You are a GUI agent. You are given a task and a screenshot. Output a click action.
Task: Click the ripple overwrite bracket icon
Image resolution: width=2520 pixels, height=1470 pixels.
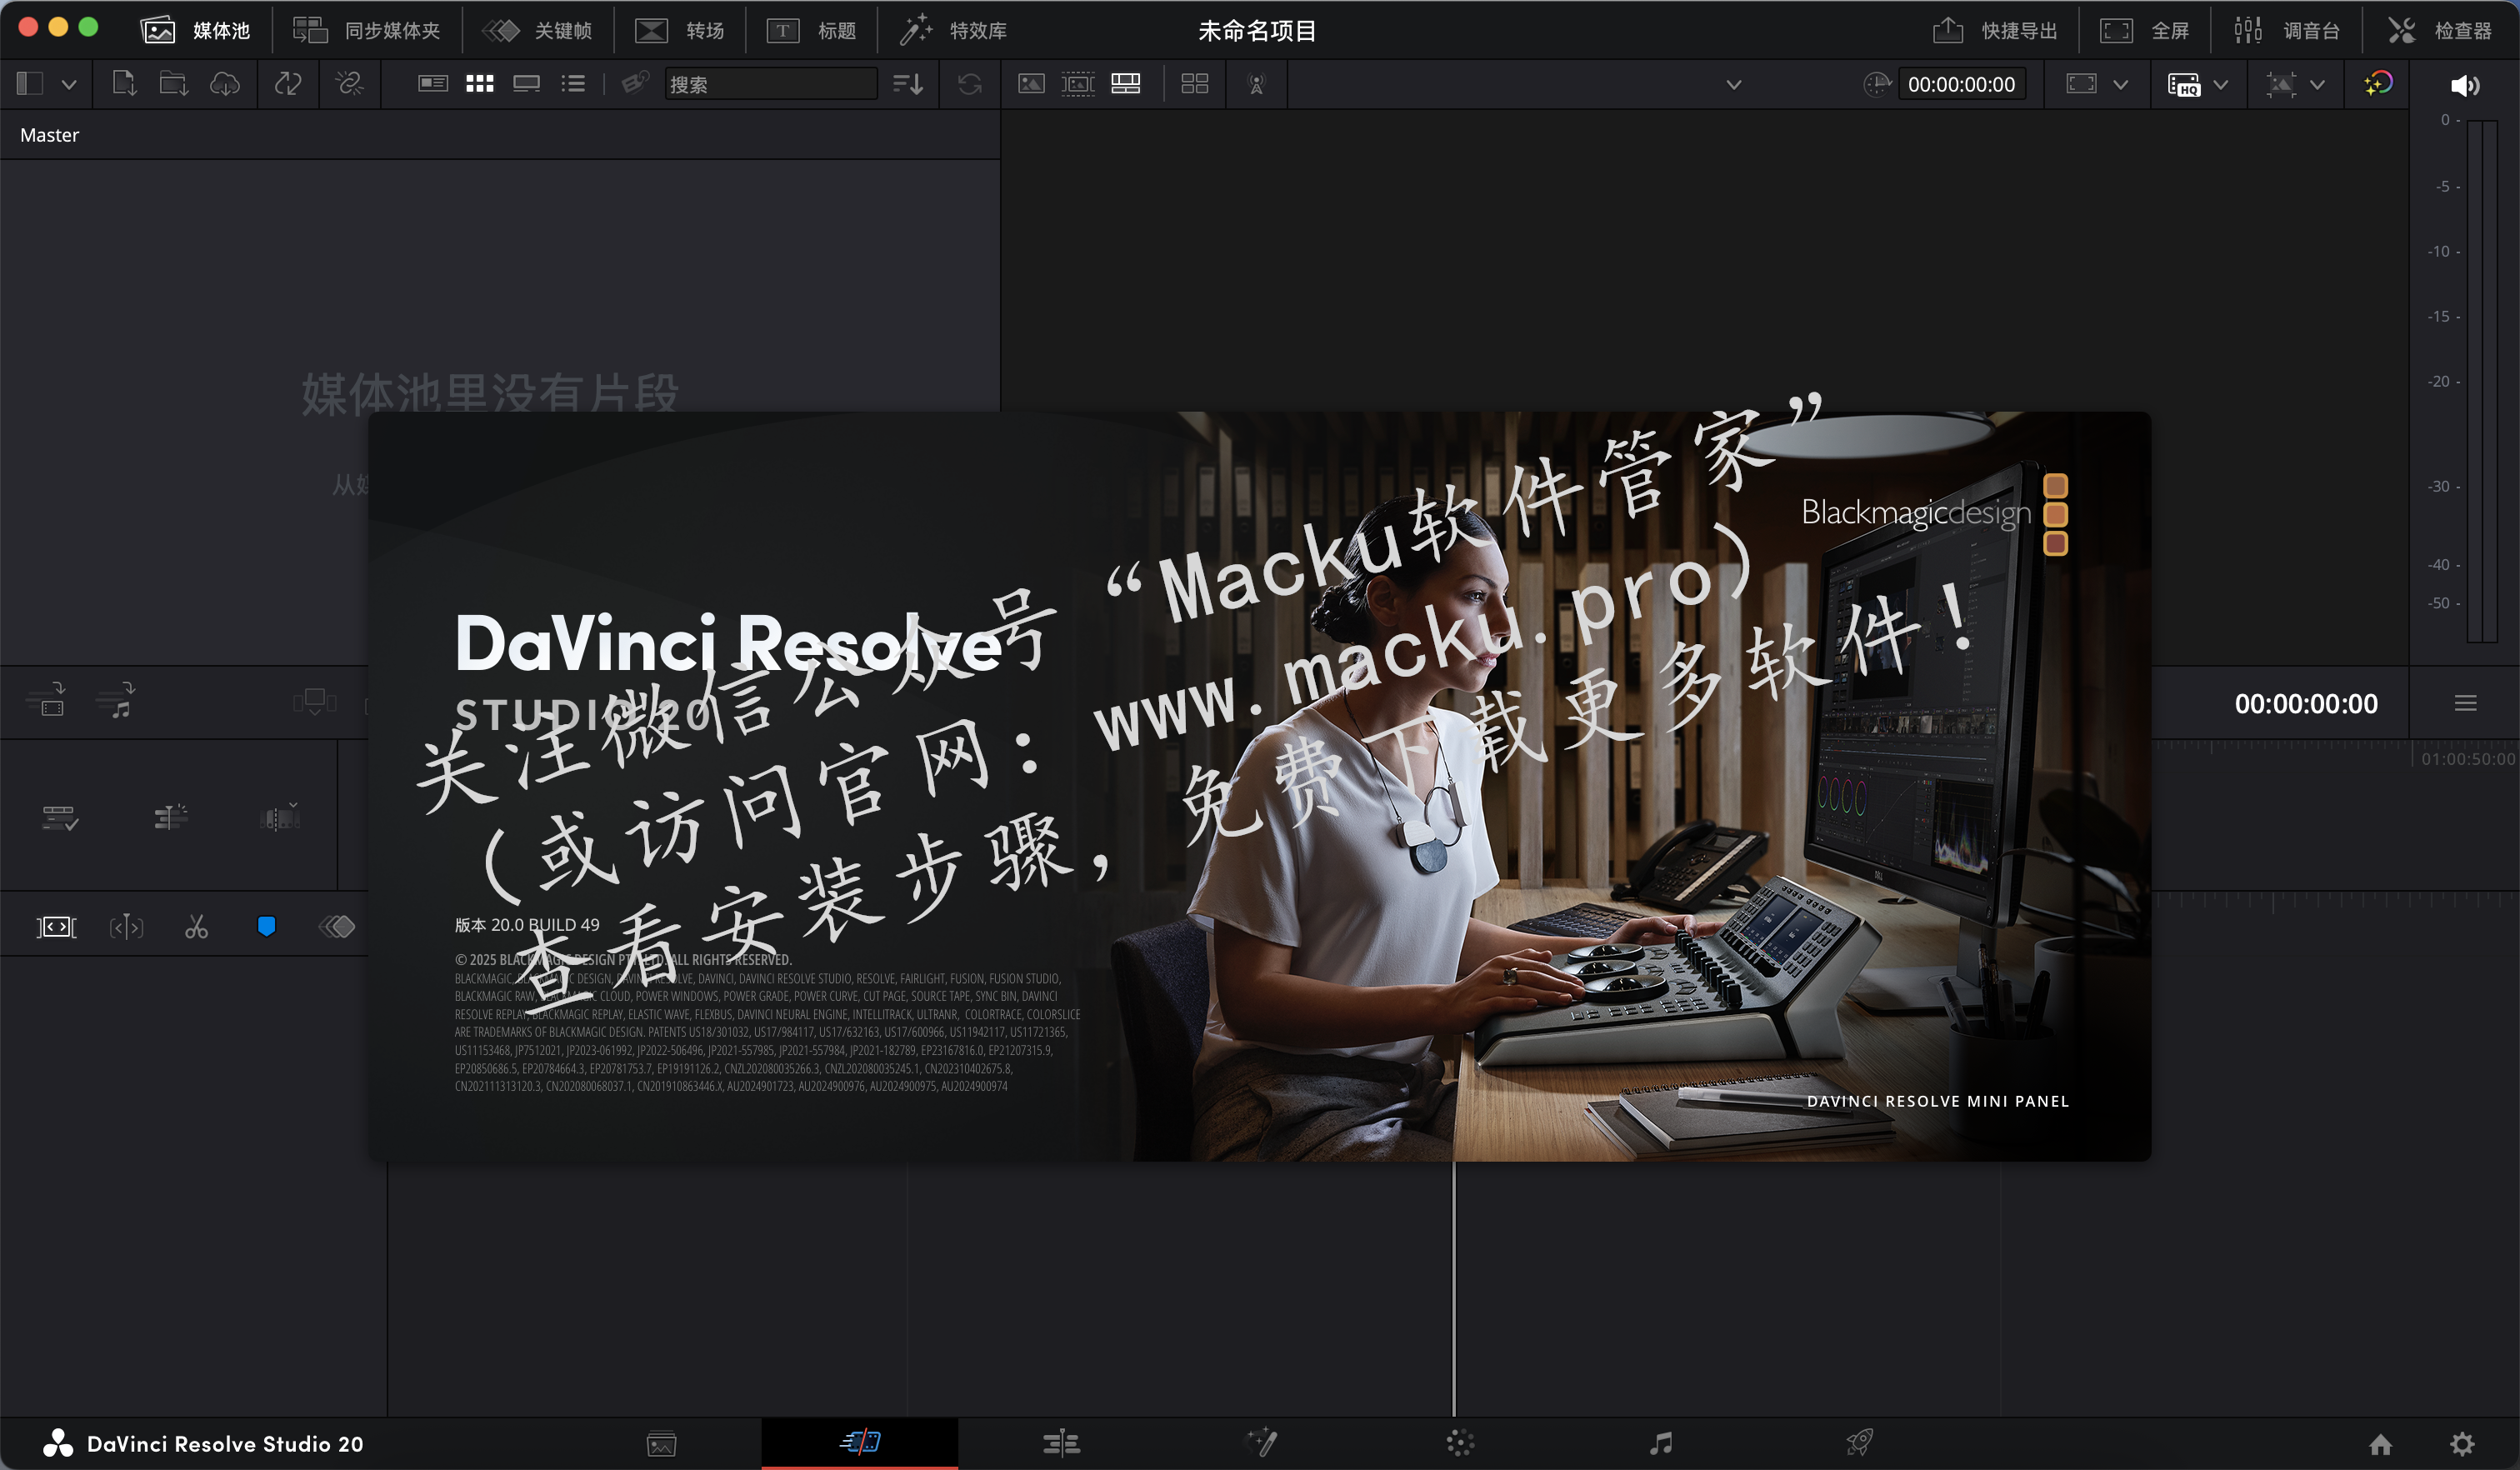(x=56, y=927)
